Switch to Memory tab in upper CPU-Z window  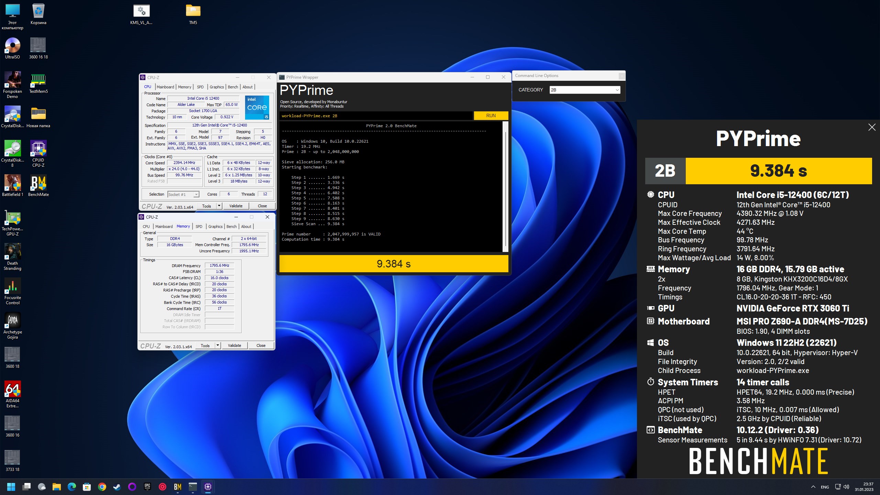185,87
